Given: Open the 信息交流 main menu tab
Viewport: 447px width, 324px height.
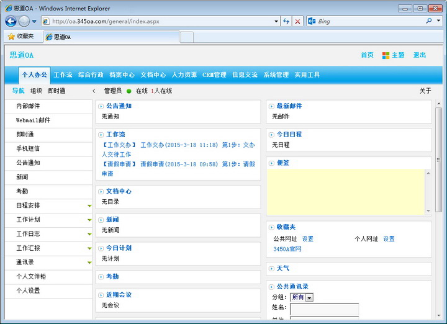Looking at the screenshot, I should pyautogui.click(x=245, y=75).
